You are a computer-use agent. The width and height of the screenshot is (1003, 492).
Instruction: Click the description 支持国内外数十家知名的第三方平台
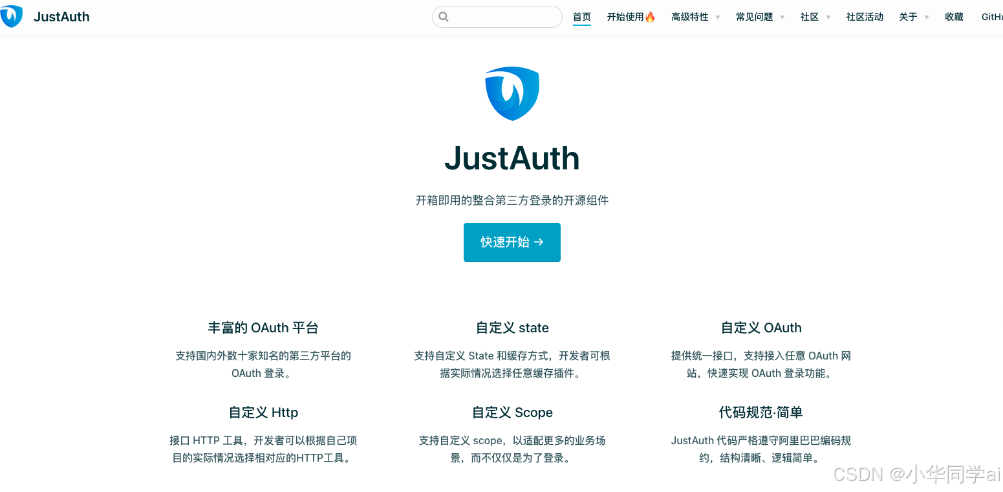pos(263,365)
